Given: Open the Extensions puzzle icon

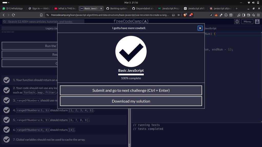Looking at the screenshot, I should 226,15.
